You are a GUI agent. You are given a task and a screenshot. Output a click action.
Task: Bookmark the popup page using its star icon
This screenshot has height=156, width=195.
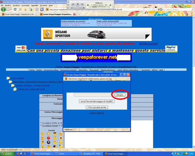point(128,79)
